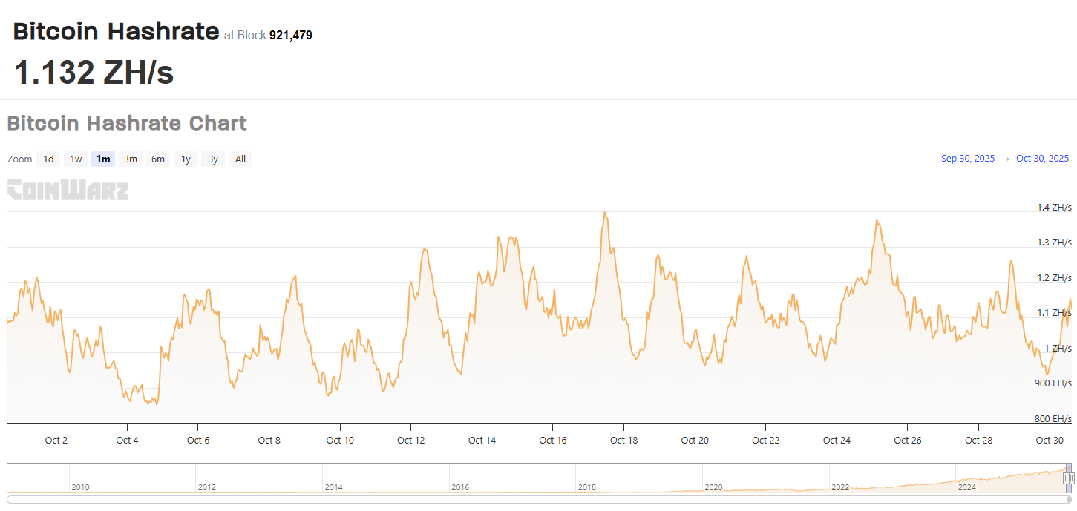
Task: Switch chart zoom to 1w
Action: [x=76, y=159]
